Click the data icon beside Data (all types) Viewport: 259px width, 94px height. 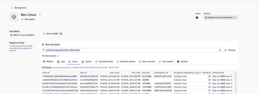[43, 44]
